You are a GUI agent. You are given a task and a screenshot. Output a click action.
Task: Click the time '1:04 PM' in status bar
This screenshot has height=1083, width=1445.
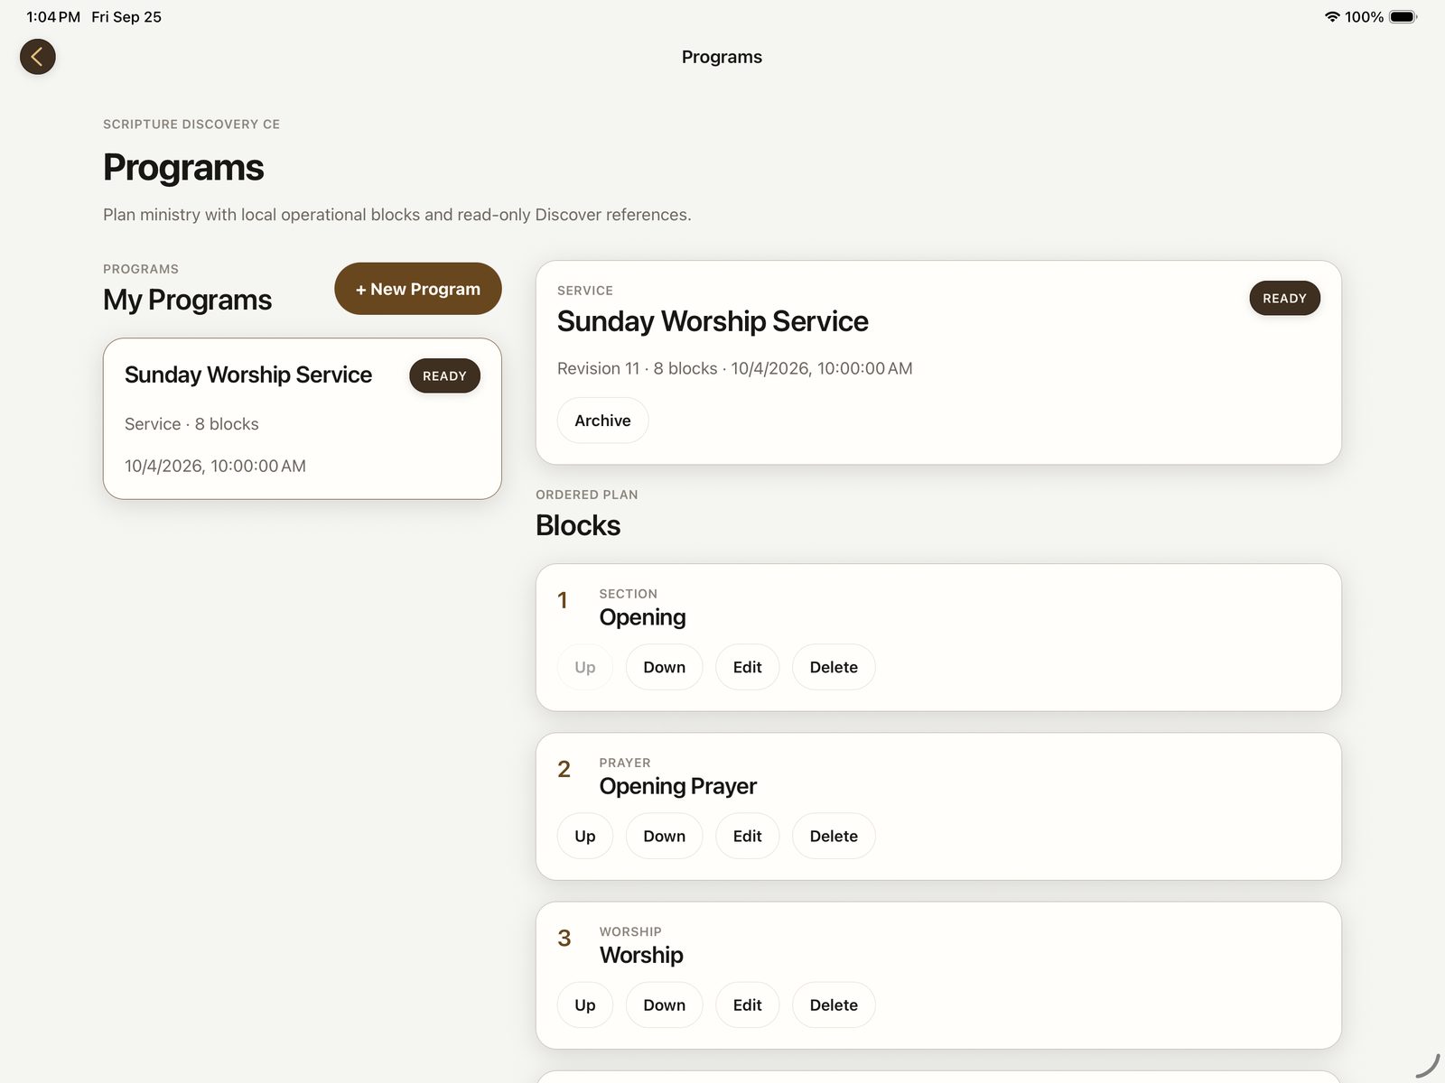pos(53,17)
